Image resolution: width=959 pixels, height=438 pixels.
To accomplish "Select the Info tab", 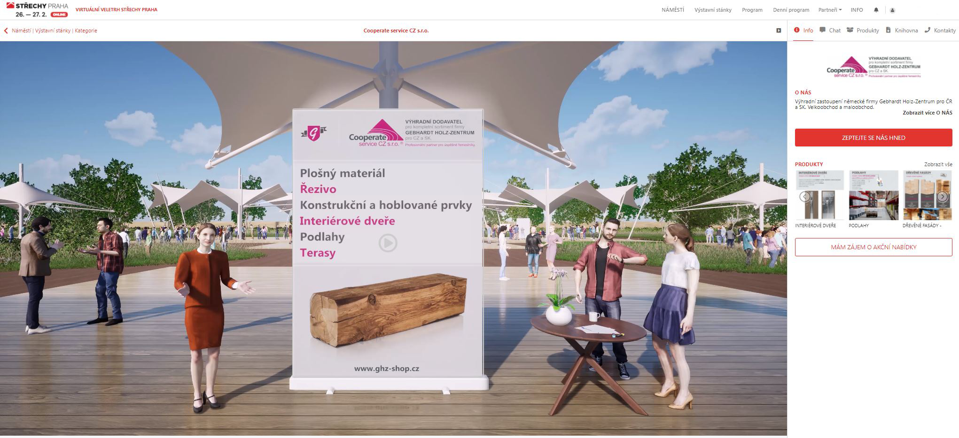I will (x=803, y=31).
